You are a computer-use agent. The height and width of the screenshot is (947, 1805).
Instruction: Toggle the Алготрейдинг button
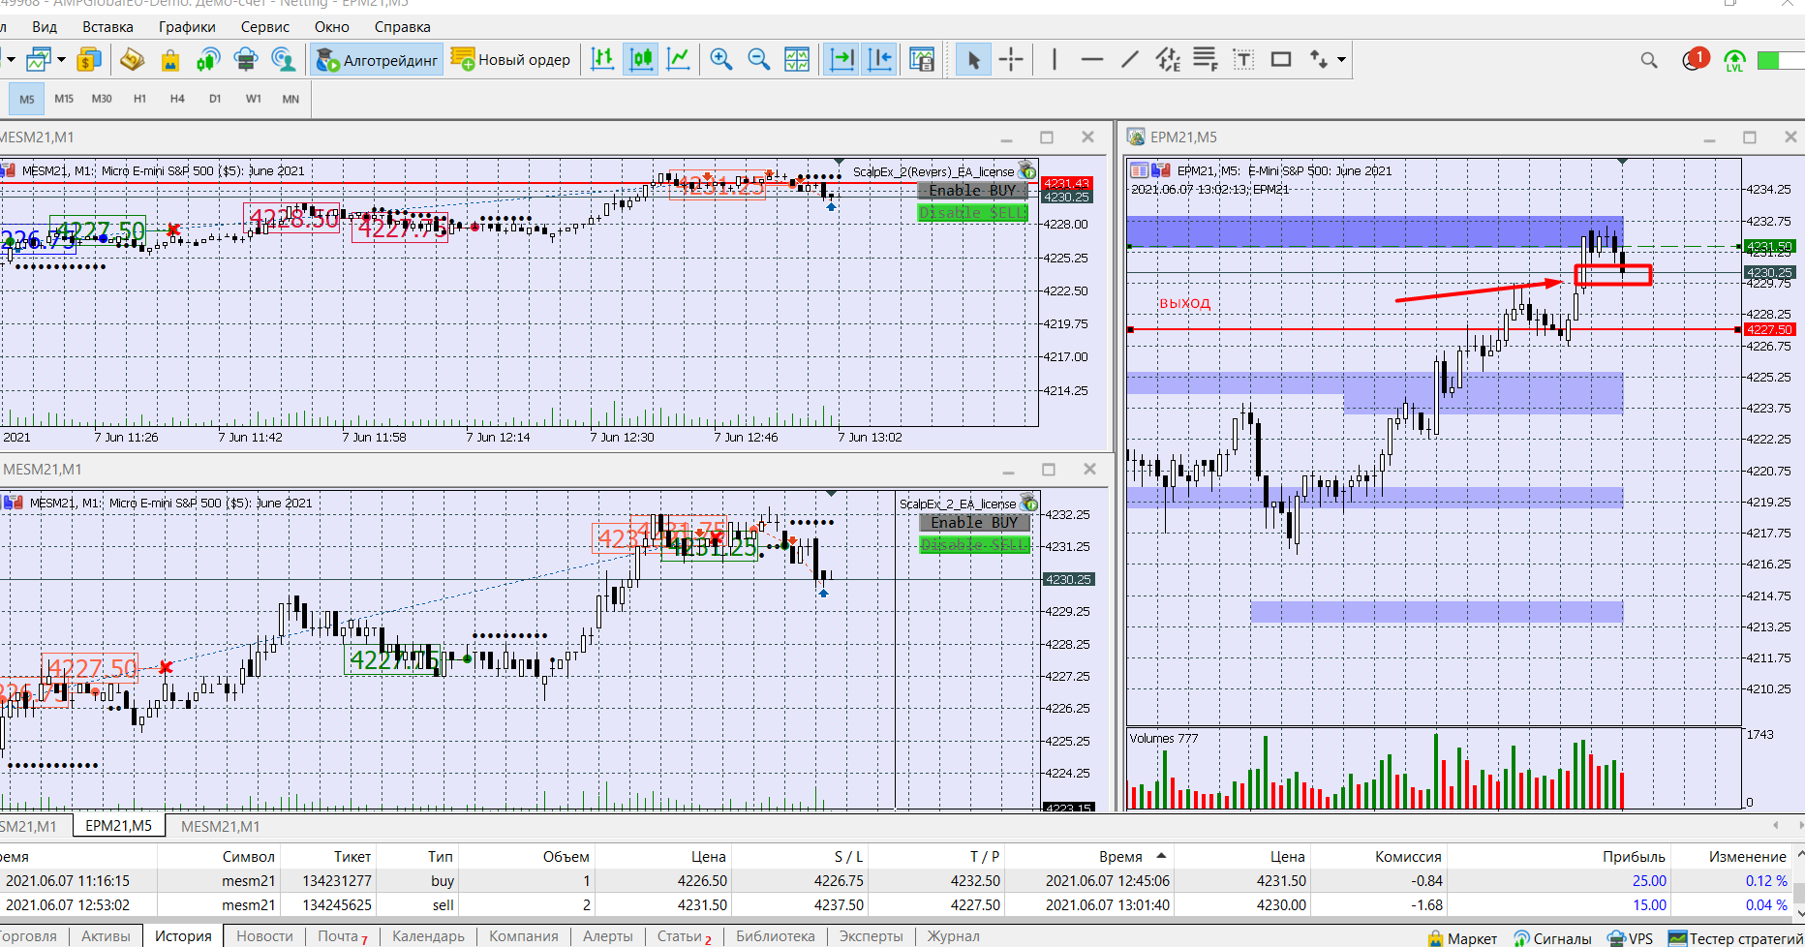[377, 60]
